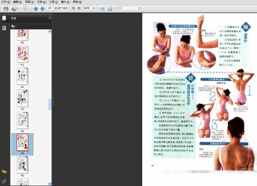Open the 文档 (Document) menu
The image size is (257, 186).
point(42,2)
